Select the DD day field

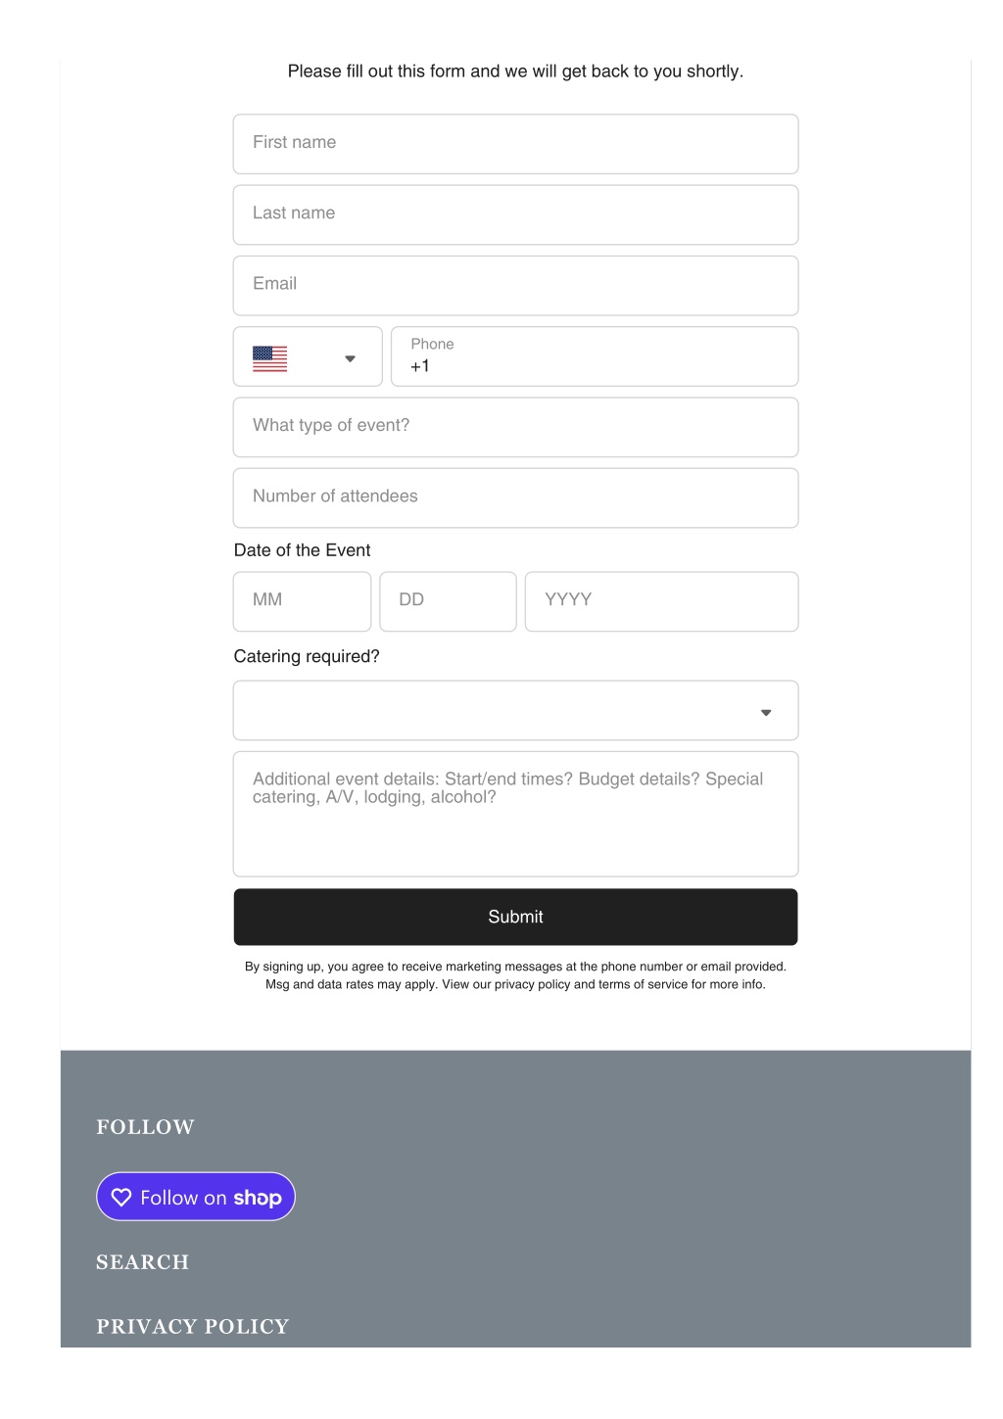448,601
